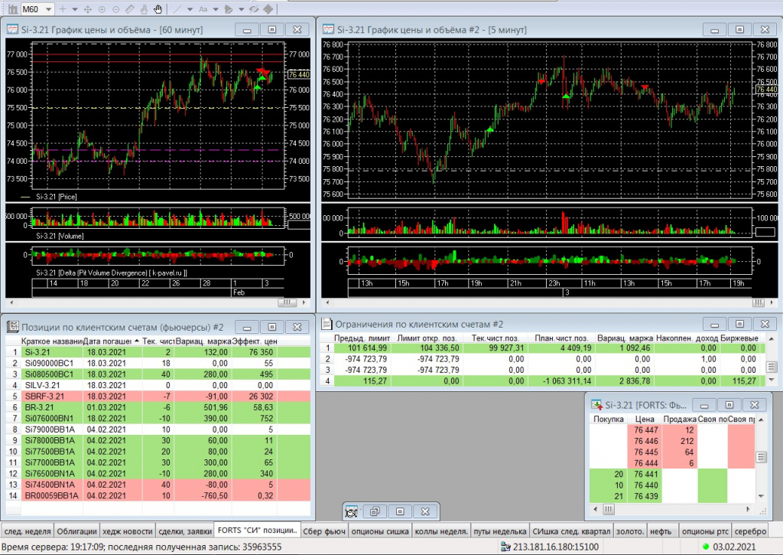Open the 'путы неделька' tab
Viewport: 783px width, 555px height.
coord(500,531)
